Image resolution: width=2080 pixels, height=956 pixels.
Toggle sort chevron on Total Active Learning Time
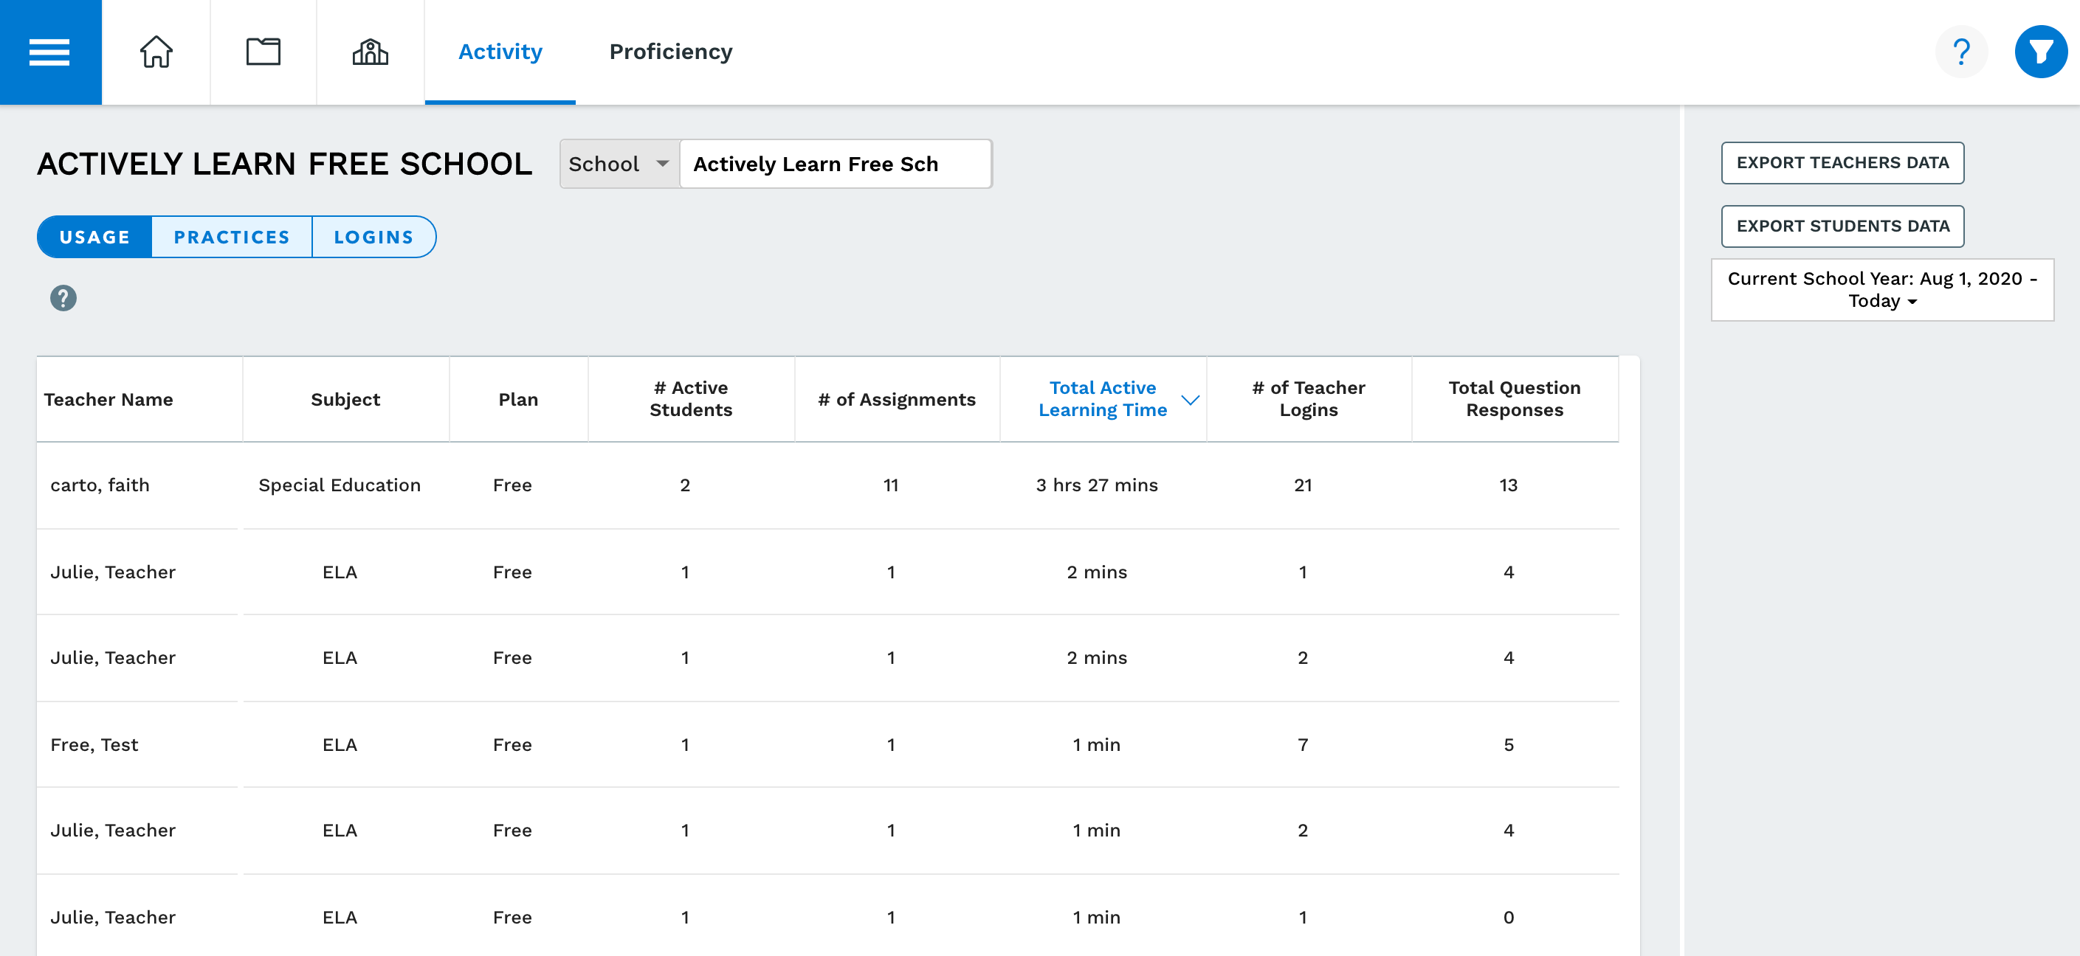(x=1190, y=399)
